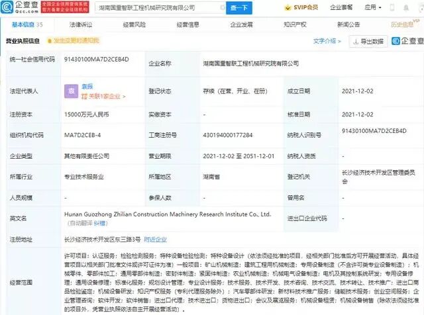Clear the search field with the X icon
Screen dimensions: 424x315
click(223, 7)
